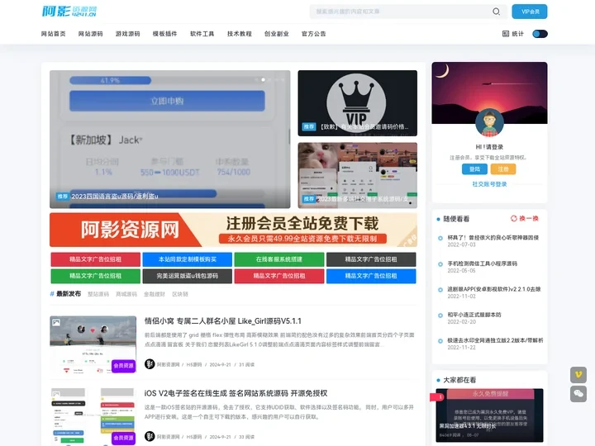Select the 最新发布 tab
Image resolution: width=595 pixels, height=446 pixels.
point(69,293)
